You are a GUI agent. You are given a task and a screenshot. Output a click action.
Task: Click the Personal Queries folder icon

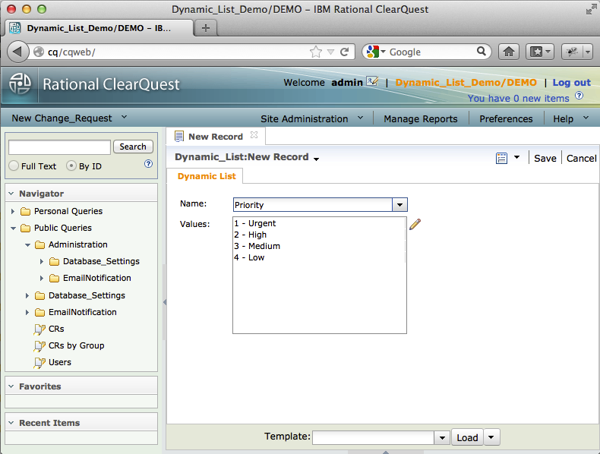[25, 211]
